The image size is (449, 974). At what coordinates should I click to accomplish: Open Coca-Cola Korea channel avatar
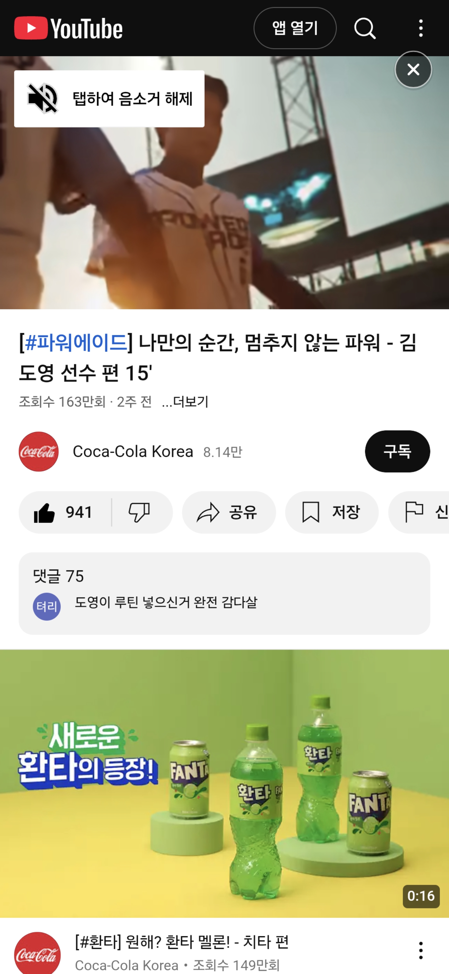39,451
